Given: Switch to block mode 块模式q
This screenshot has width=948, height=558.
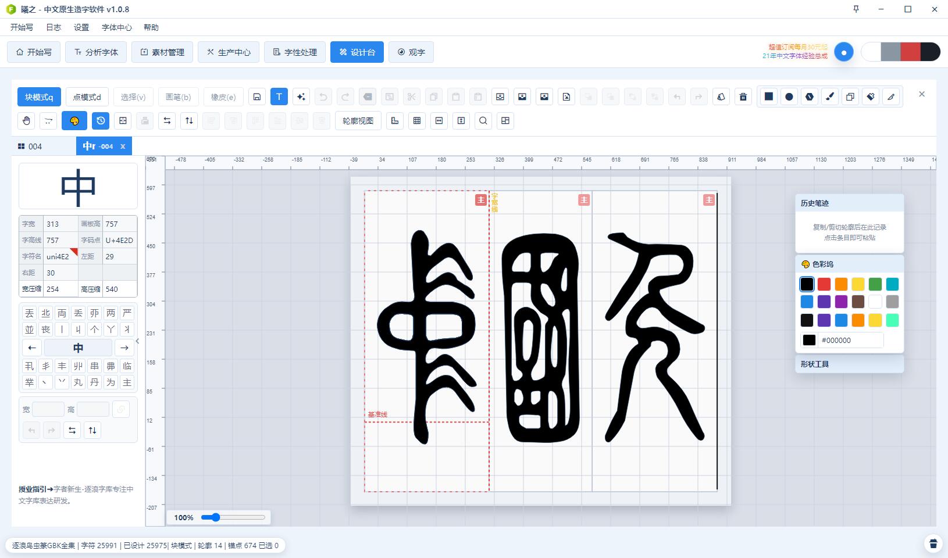Looking at the screenshot, I should [x=39, y=97].
